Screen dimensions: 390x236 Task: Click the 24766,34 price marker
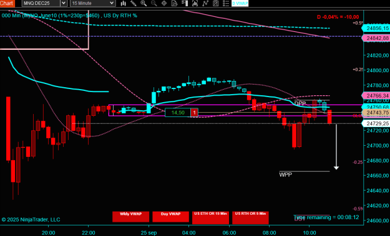point(376,95)
